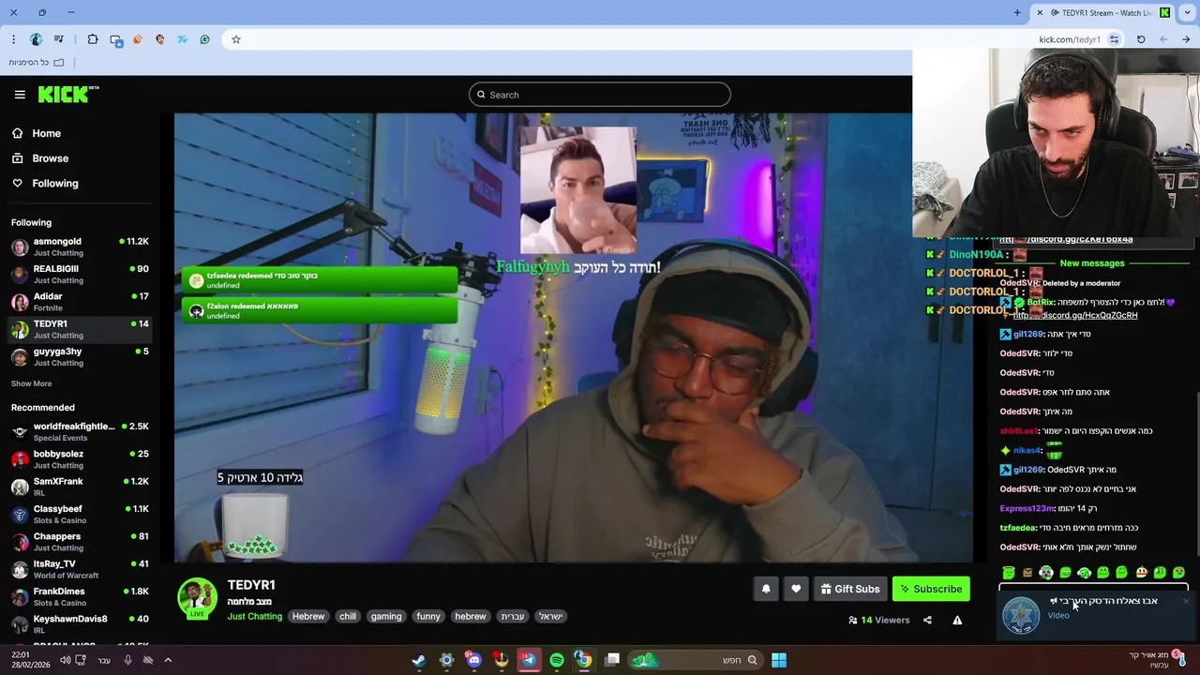Dismiss the Telegram notification popup
Viewport: 1200px width, 675px height.
pyautogui.click(x=1186, y=601)
